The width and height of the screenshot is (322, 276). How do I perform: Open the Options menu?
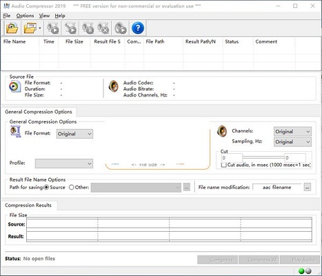click(25, 16)
